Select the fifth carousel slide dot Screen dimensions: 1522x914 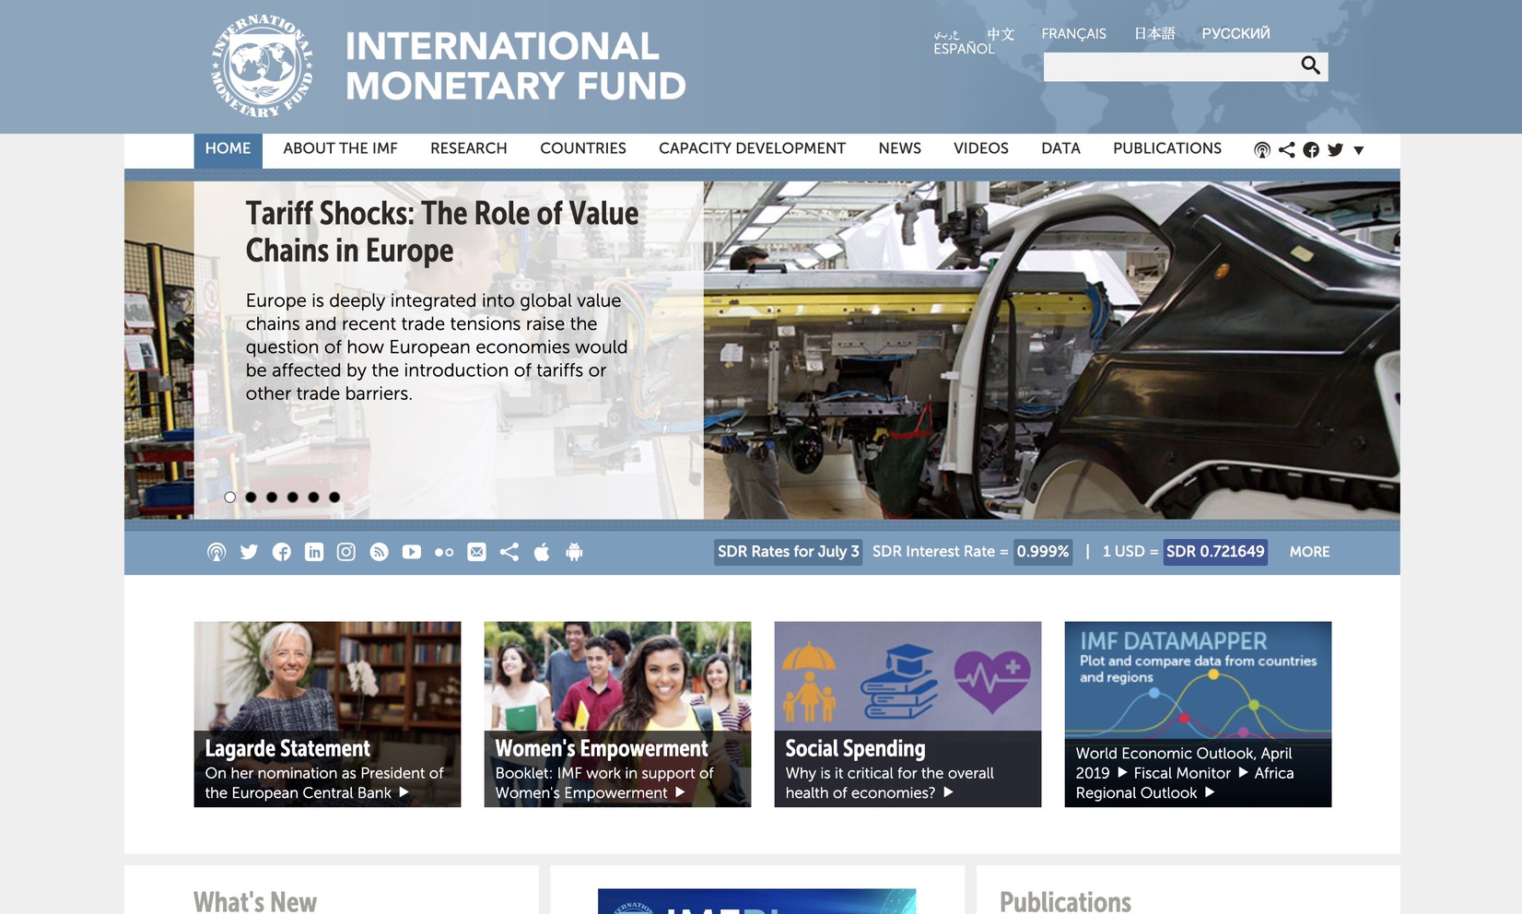(x=313, y=498)
